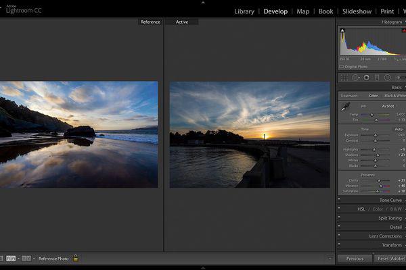Click the Reference Photo lock icon
Screen dimensions: 406x270
(75, 258)
